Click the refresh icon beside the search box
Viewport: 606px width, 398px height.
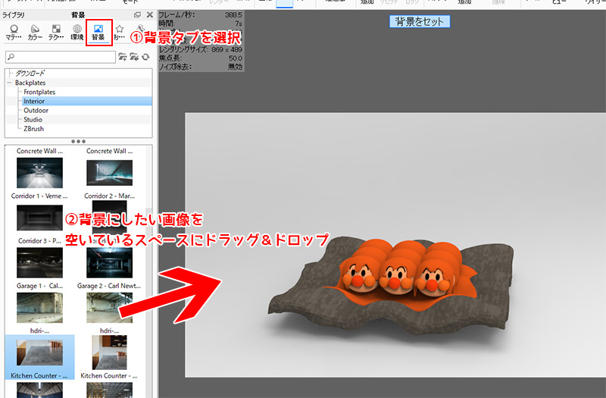[145, 57]
